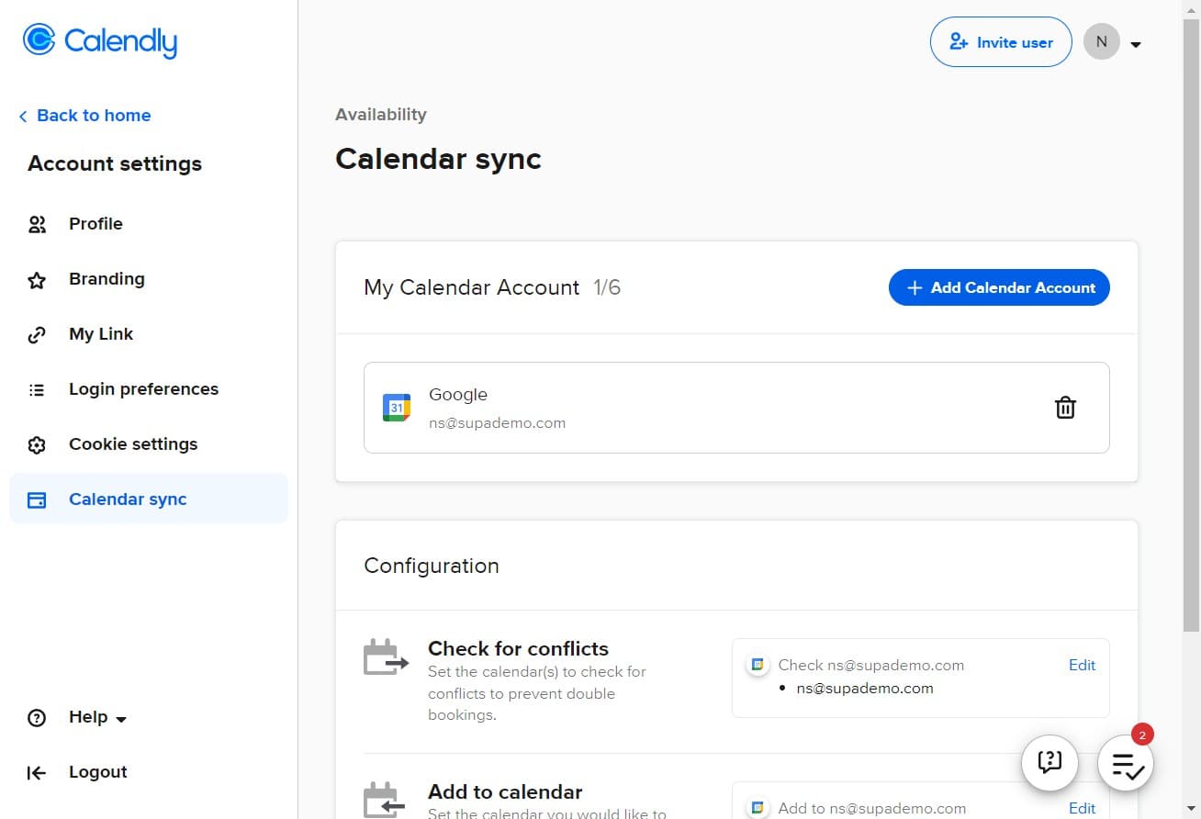Image resolution: width=1201 pixels, height=819 pixels.
Task: Select Account settings heading
Action: (114, 163)
